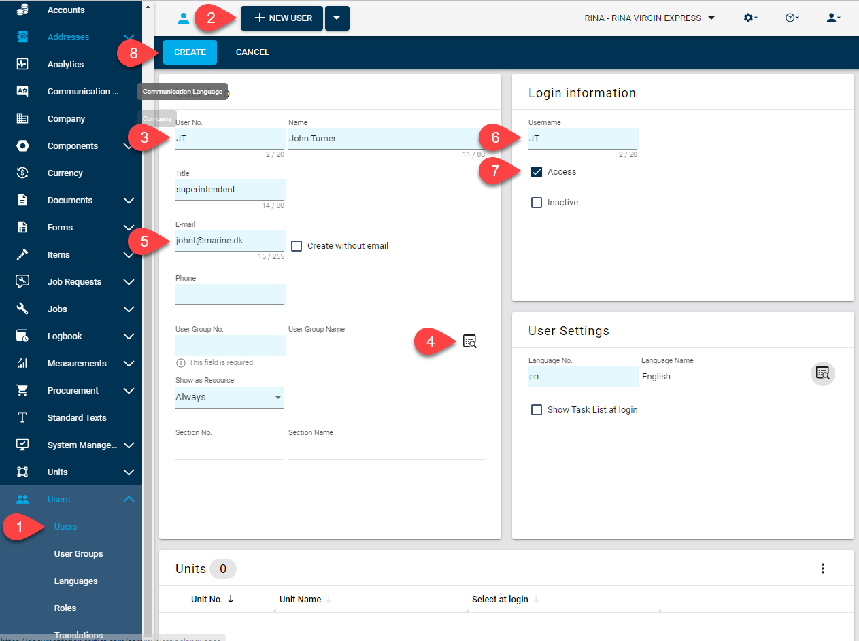Image resolution: width=859 pixels, height=641 pixels.
Task: Tick Create without email checkbox
Action: pyautogui.click(x=297, y=246)
